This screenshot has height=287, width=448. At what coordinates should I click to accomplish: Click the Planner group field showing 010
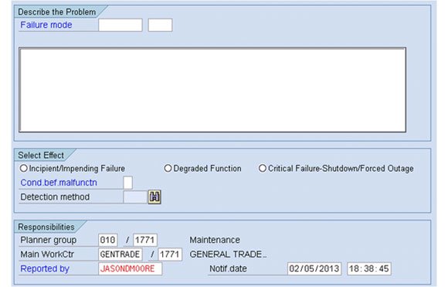(107, 240)
